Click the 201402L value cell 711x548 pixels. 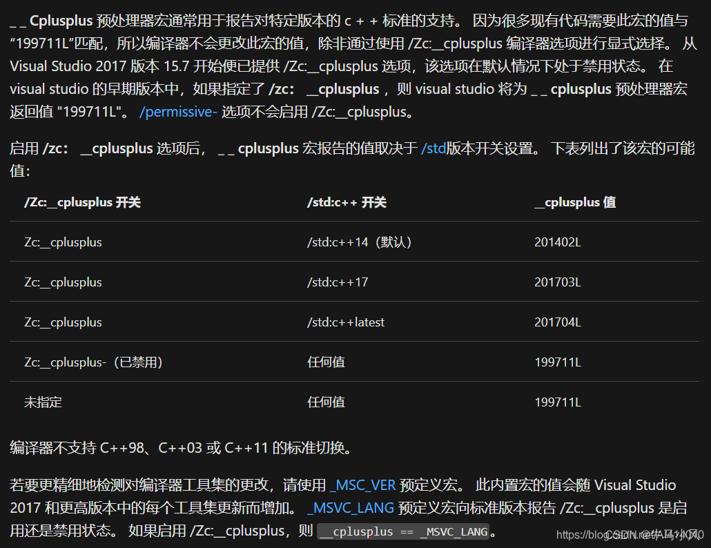coord(558,242)
